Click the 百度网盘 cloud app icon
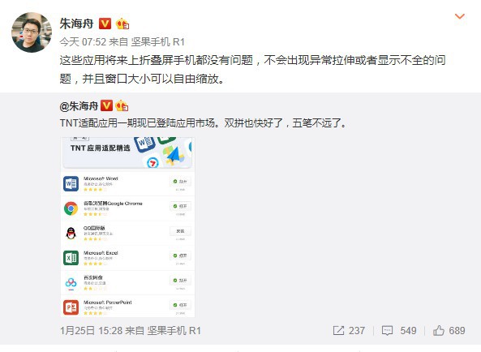Screen dimensions: 481x352 [x=71, y=283]
